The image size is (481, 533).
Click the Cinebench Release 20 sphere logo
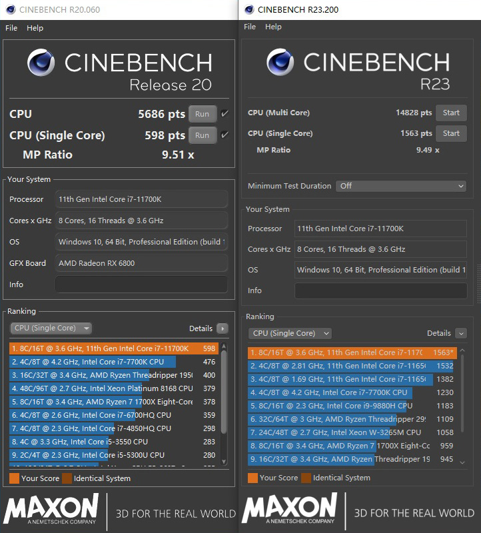pos(41,62)
